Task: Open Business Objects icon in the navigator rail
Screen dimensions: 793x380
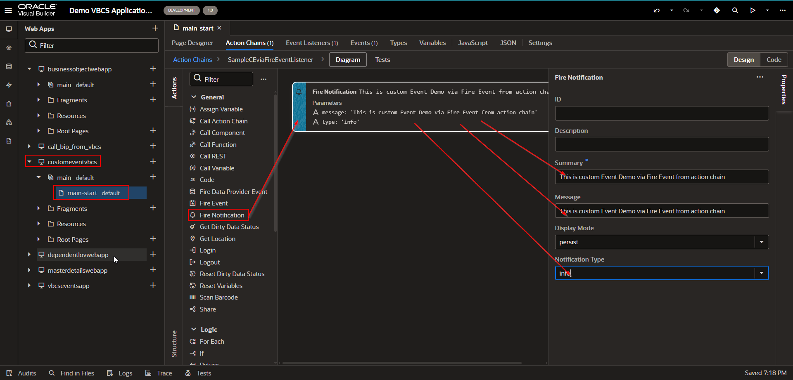Action: [9, 66]
